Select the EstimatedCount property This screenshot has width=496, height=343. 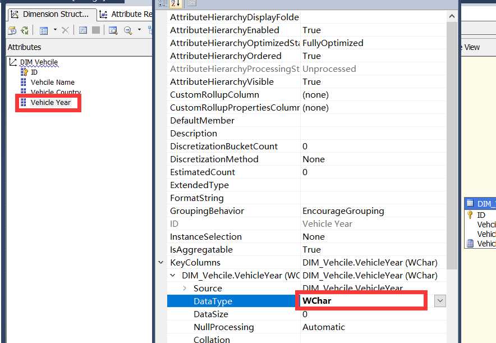click(x=203, y=172)
